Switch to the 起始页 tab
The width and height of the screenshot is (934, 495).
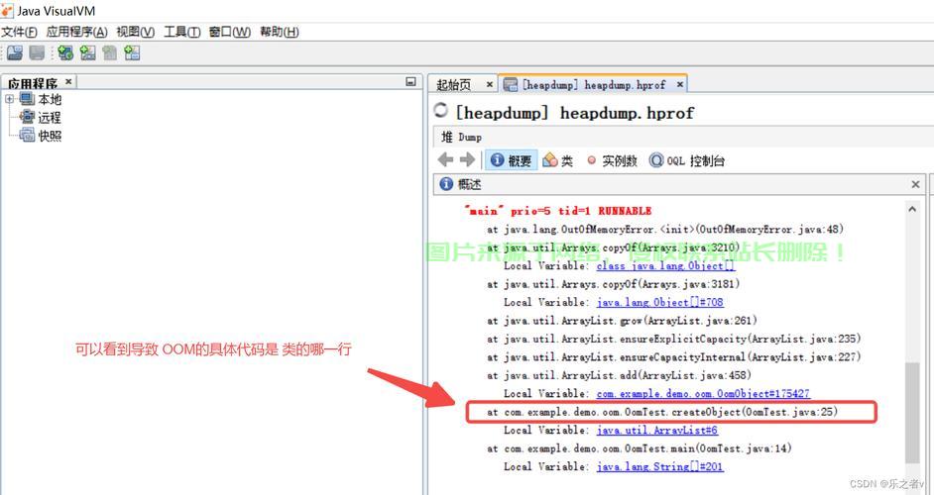tap(454, 84)
